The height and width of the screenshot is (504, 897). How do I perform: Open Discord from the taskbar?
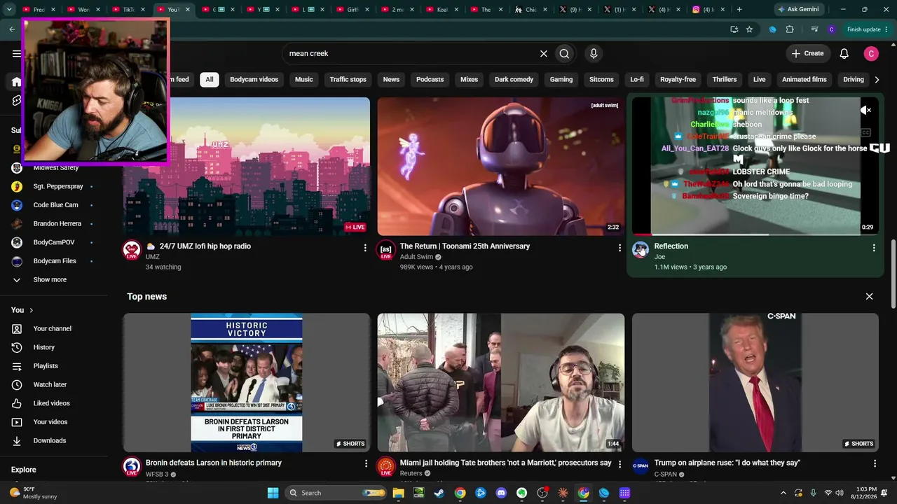coord(501,493)
